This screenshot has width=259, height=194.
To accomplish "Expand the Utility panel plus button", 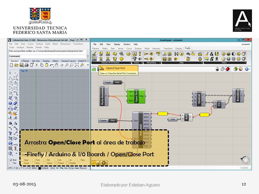I will pos(202,63).
